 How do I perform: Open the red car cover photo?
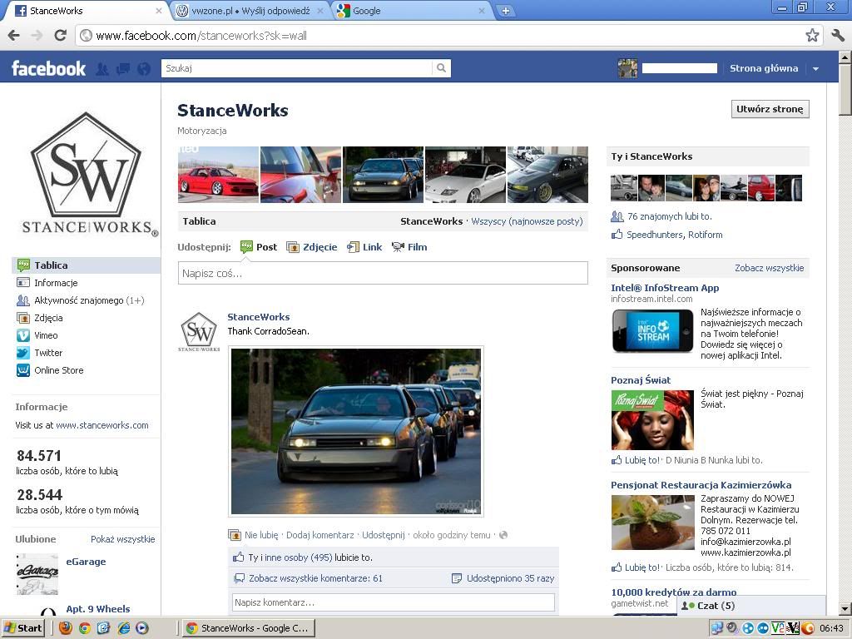pyautogui.click(x=219, y=175)
